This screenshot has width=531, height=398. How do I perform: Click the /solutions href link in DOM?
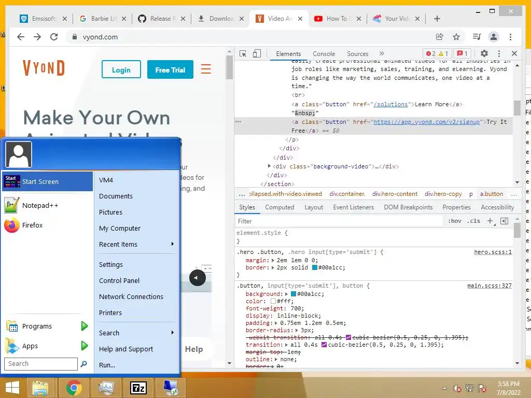point(390,104)
